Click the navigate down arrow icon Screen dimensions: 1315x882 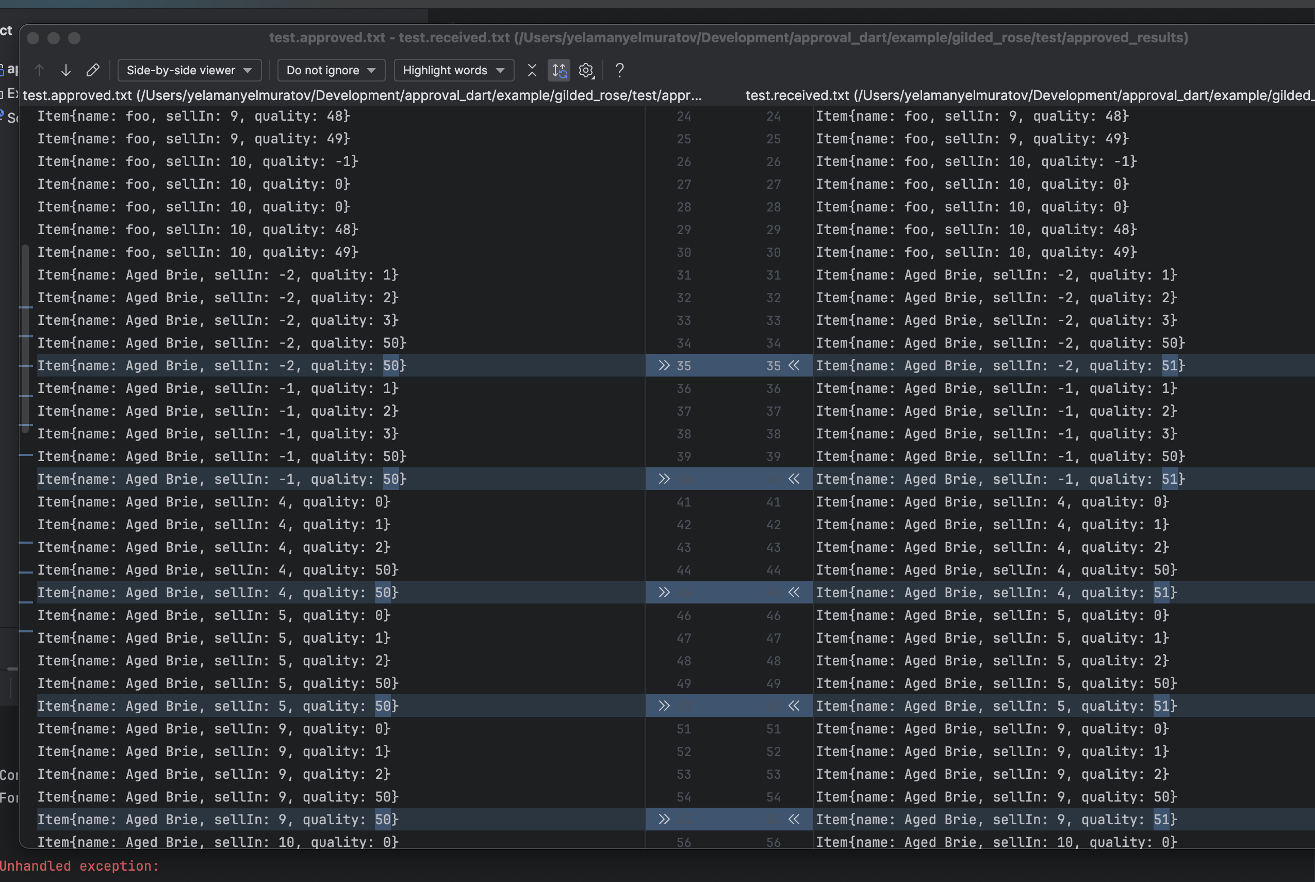[65, 70]
